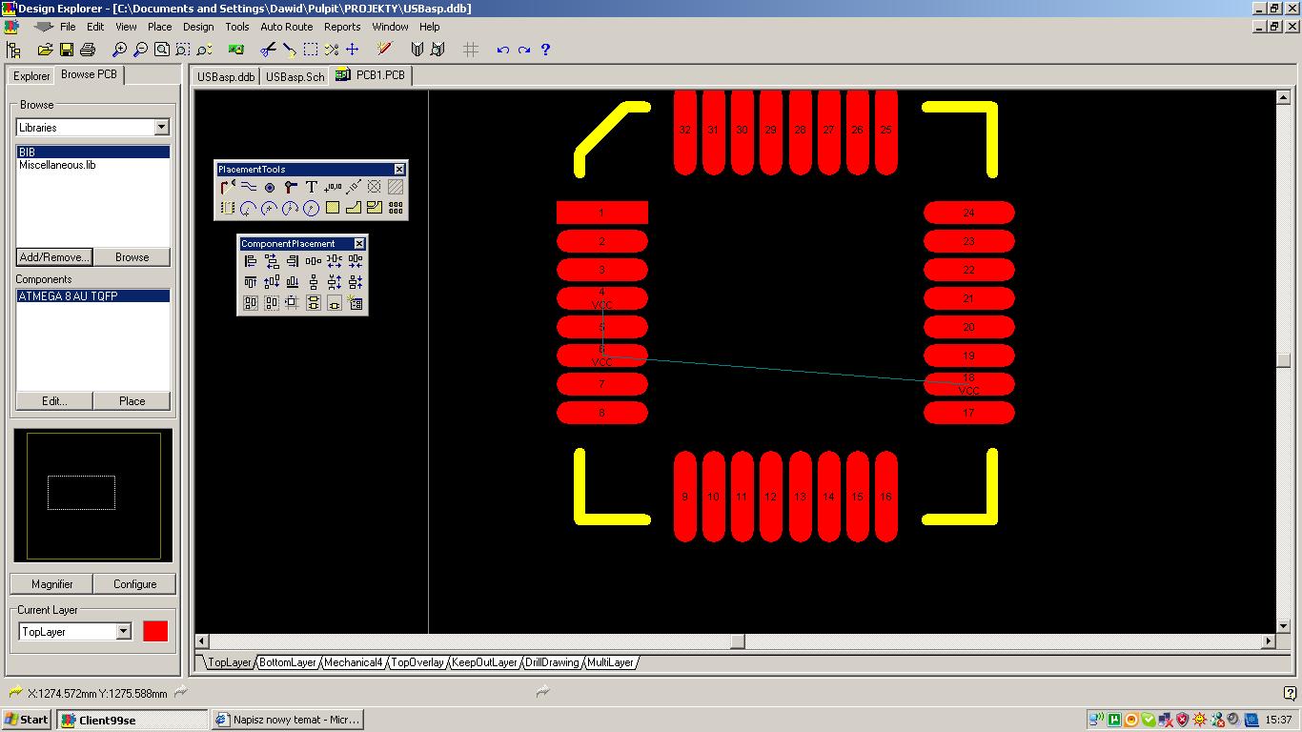1302x732 pixels.
Task: Click the Browse library button
Action: 132,257
